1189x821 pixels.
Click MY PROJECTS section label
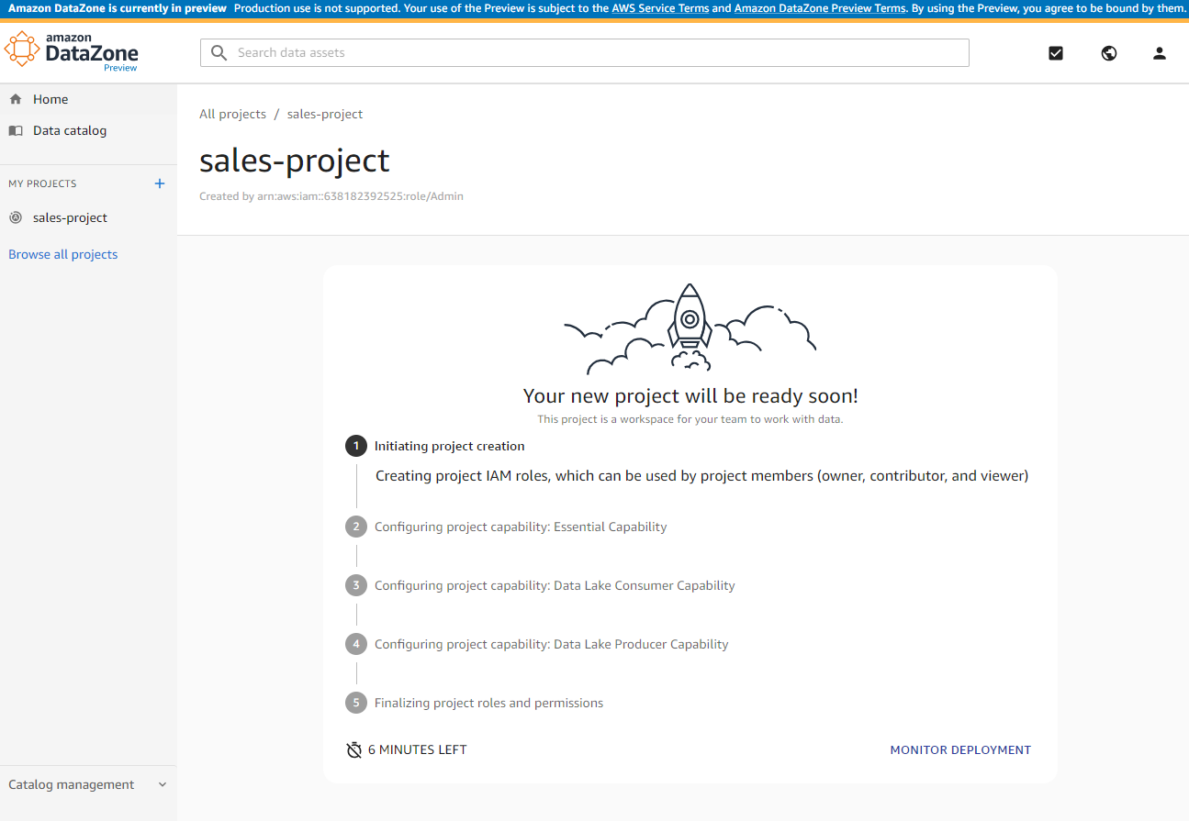[42, 183]
